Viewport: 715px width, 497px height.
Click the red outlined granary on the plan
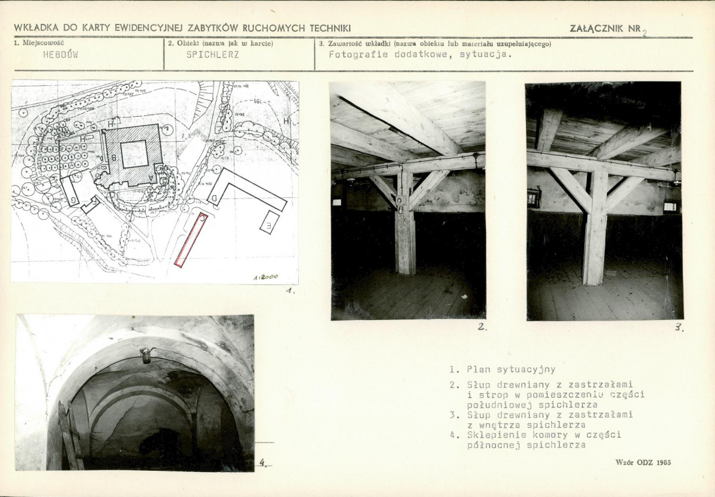point(191,240)
